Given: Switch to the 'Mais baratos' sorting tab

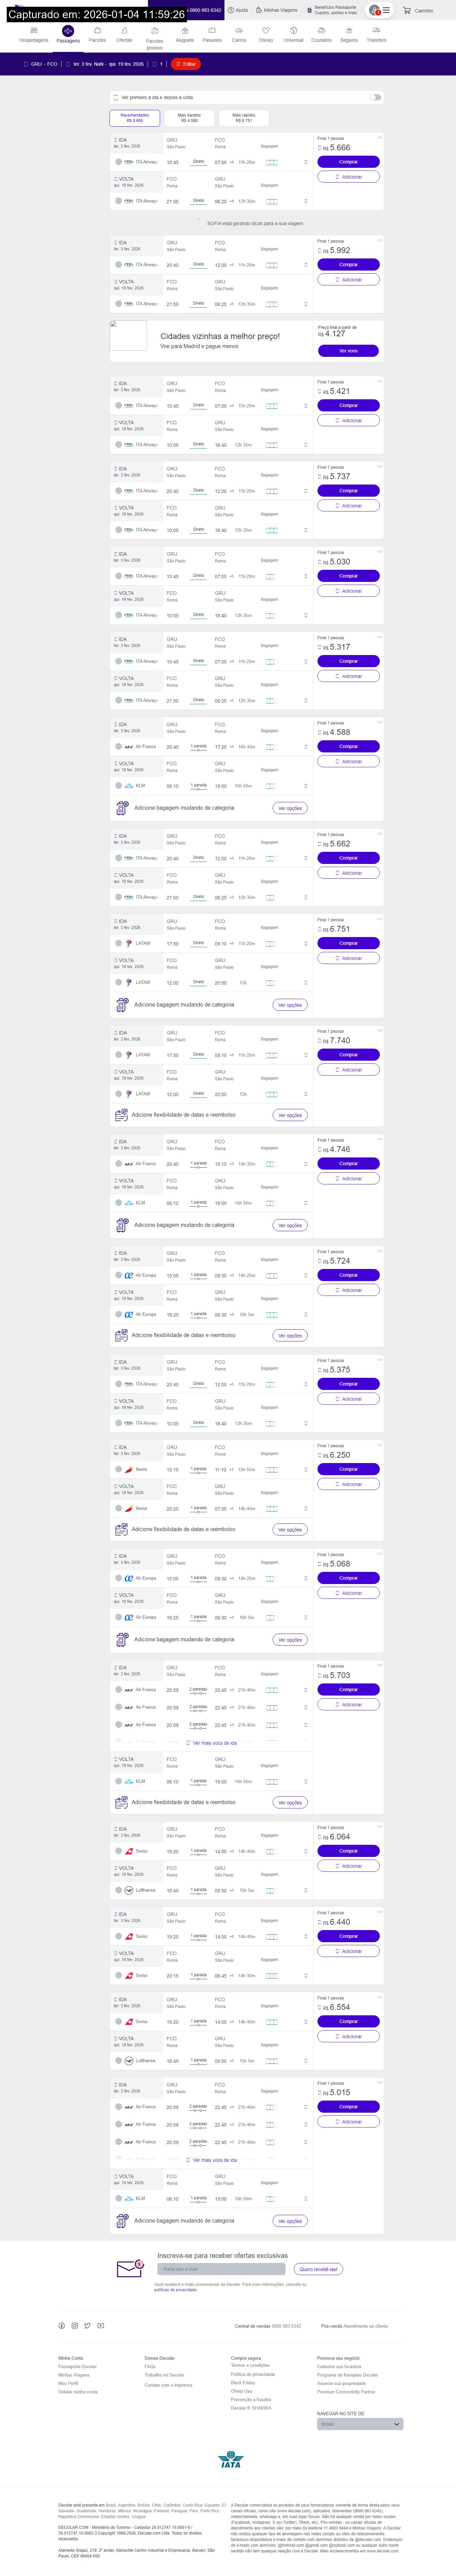Looking at the screenshot, I should [189, 118].
